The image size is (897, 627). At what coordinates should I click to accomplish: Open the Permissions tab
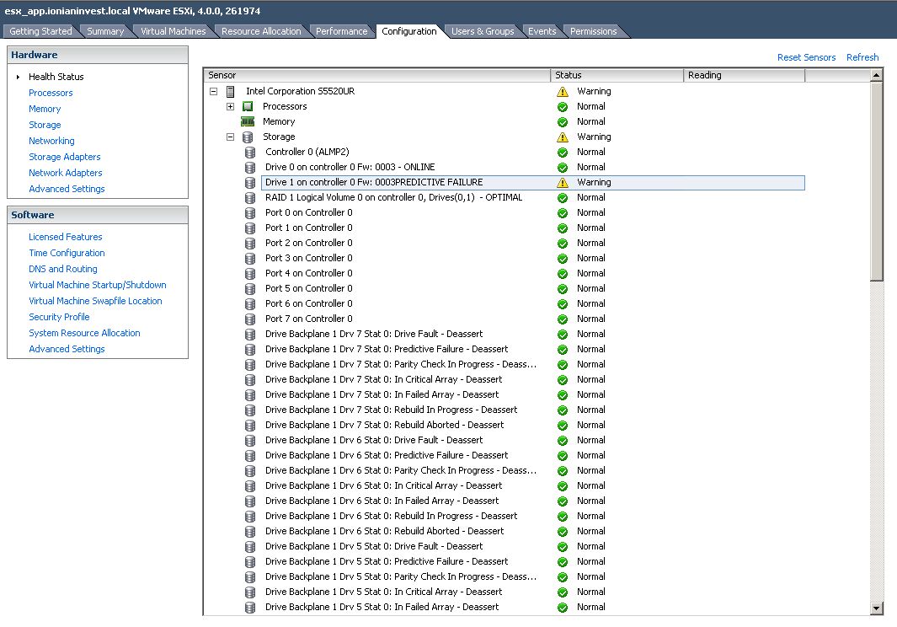(x=593, y=31)
